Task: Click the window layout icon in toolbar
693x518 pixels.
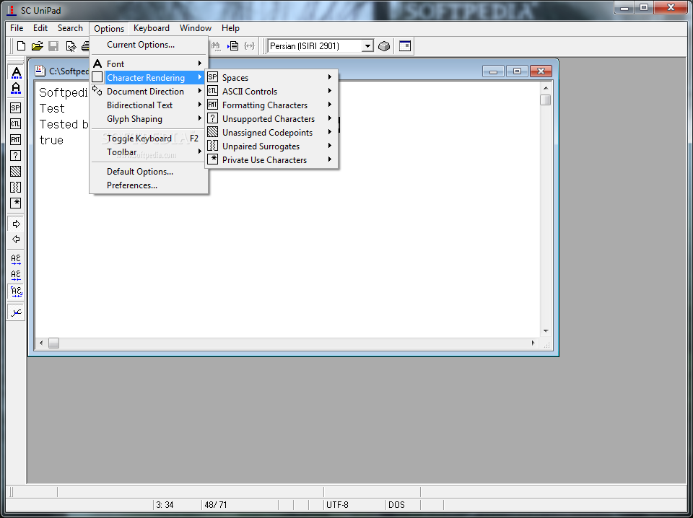Action: (x=405, y=46)
